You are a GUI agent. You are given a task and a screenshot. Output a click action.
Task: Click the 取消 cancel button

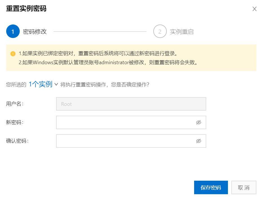(244, 187)
